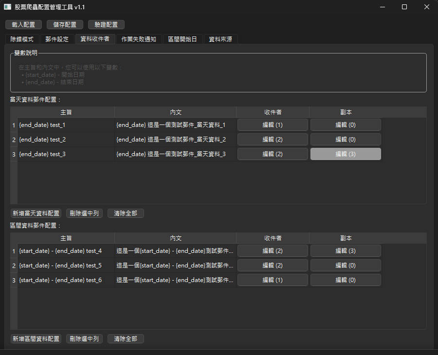438x355 pixels.
Task: Select the body cell ending in 當天資料_1
Action: pyautogui.click(x=175, y=125)
